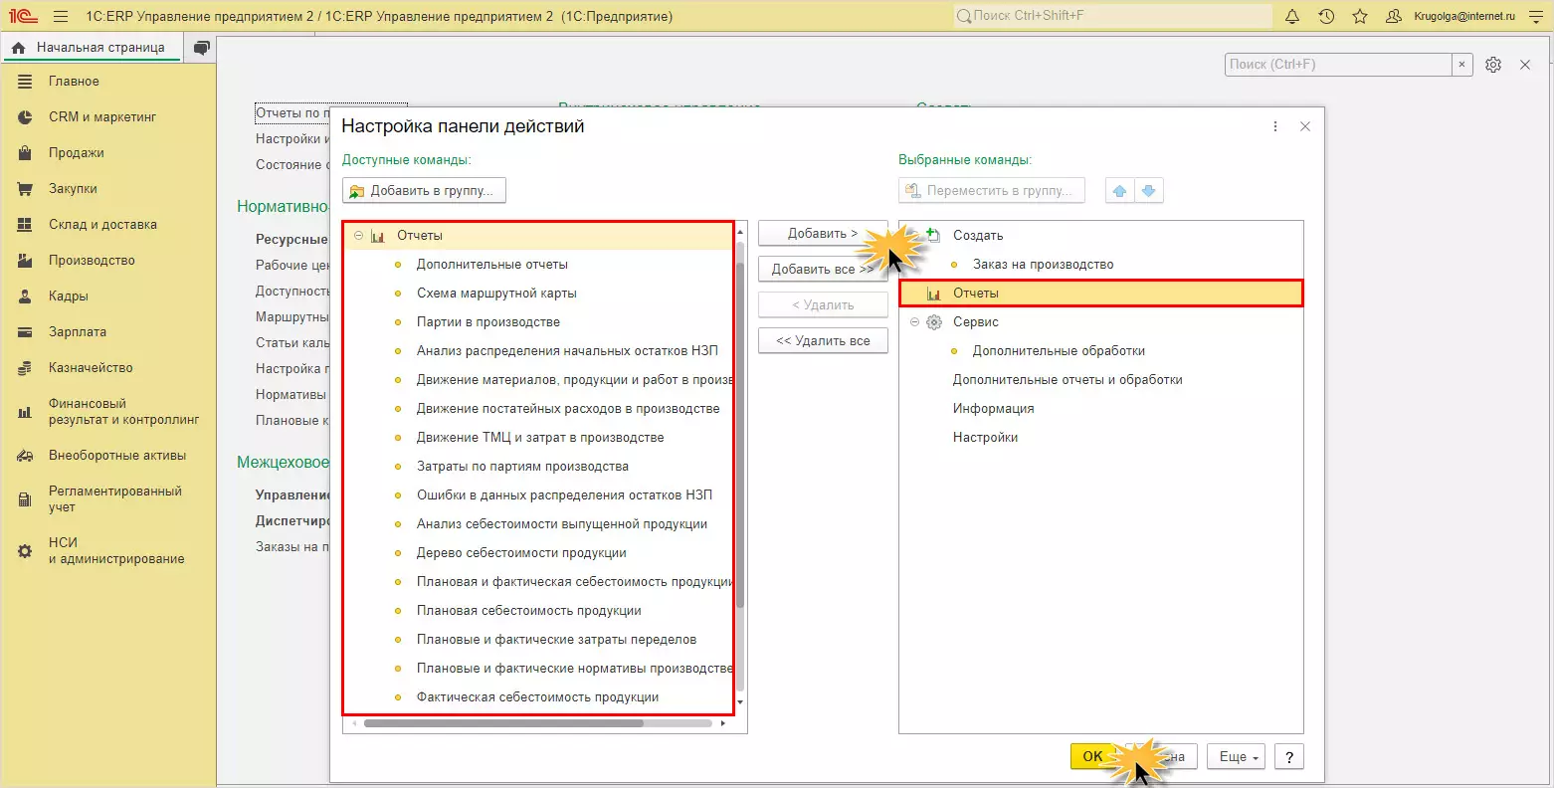Open notifications bell icon
Viewport: 1554px width, 788px height.
click(x=1292, y=16)
